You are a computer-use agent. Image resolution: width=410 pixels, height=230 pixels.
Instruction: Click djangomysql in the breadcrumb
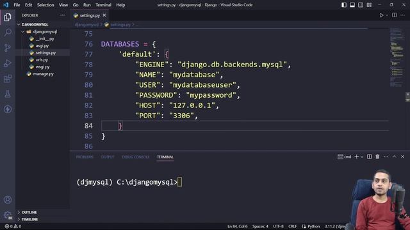[86, 24]
